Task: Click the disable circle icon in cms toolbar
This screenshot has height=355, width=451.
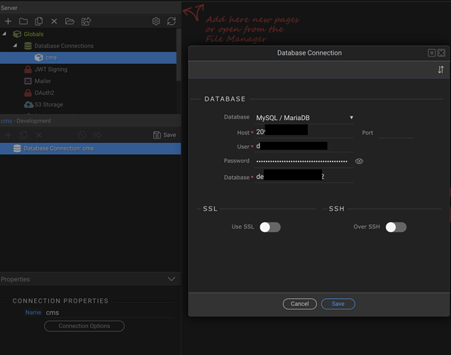Action: [x=82, y=135]
